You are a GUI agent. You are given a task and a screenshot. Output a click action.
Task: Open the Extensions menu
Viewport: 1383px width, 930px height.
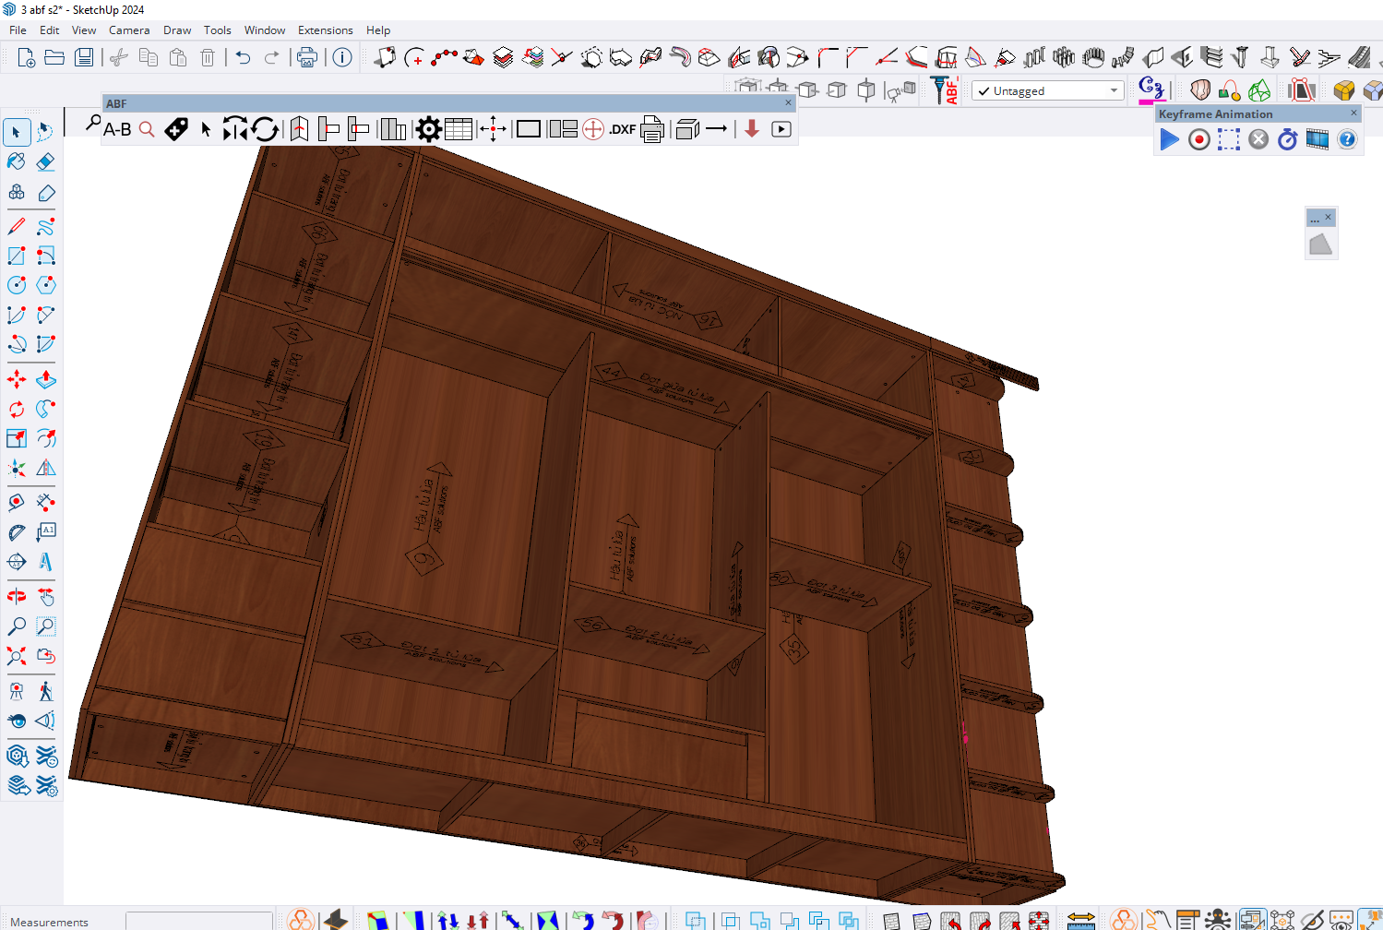coord(325,30)
